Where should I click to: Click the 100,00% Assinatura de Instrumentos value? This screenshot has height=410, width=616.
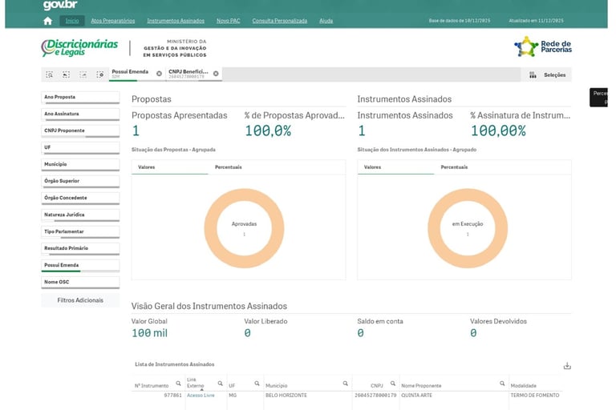[x=498, y=131]
